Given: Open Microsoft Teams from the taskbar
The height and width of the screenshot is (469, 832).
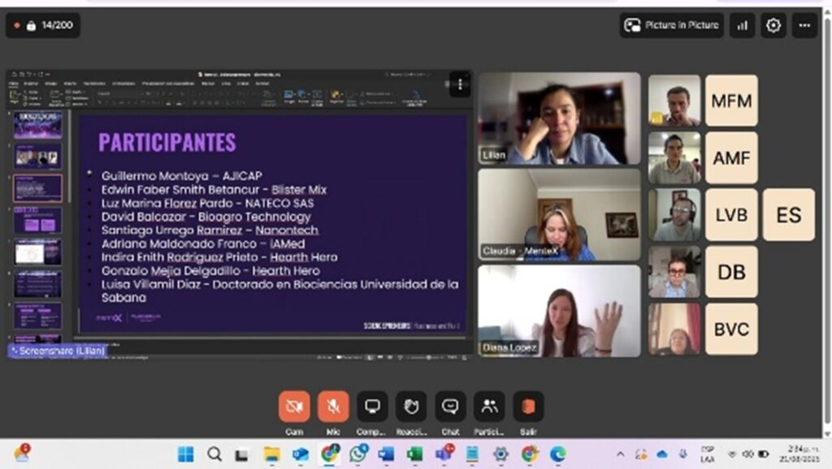Looking at the screenshot, I should 444,454.
